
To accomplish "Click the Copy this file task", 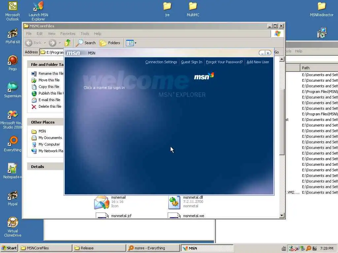I will tap(45, 87).
